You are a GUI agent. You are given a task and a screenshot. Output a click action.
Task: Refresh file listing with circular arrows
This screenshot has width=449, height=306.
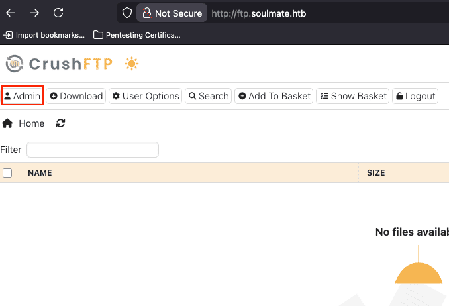point(61,123)
